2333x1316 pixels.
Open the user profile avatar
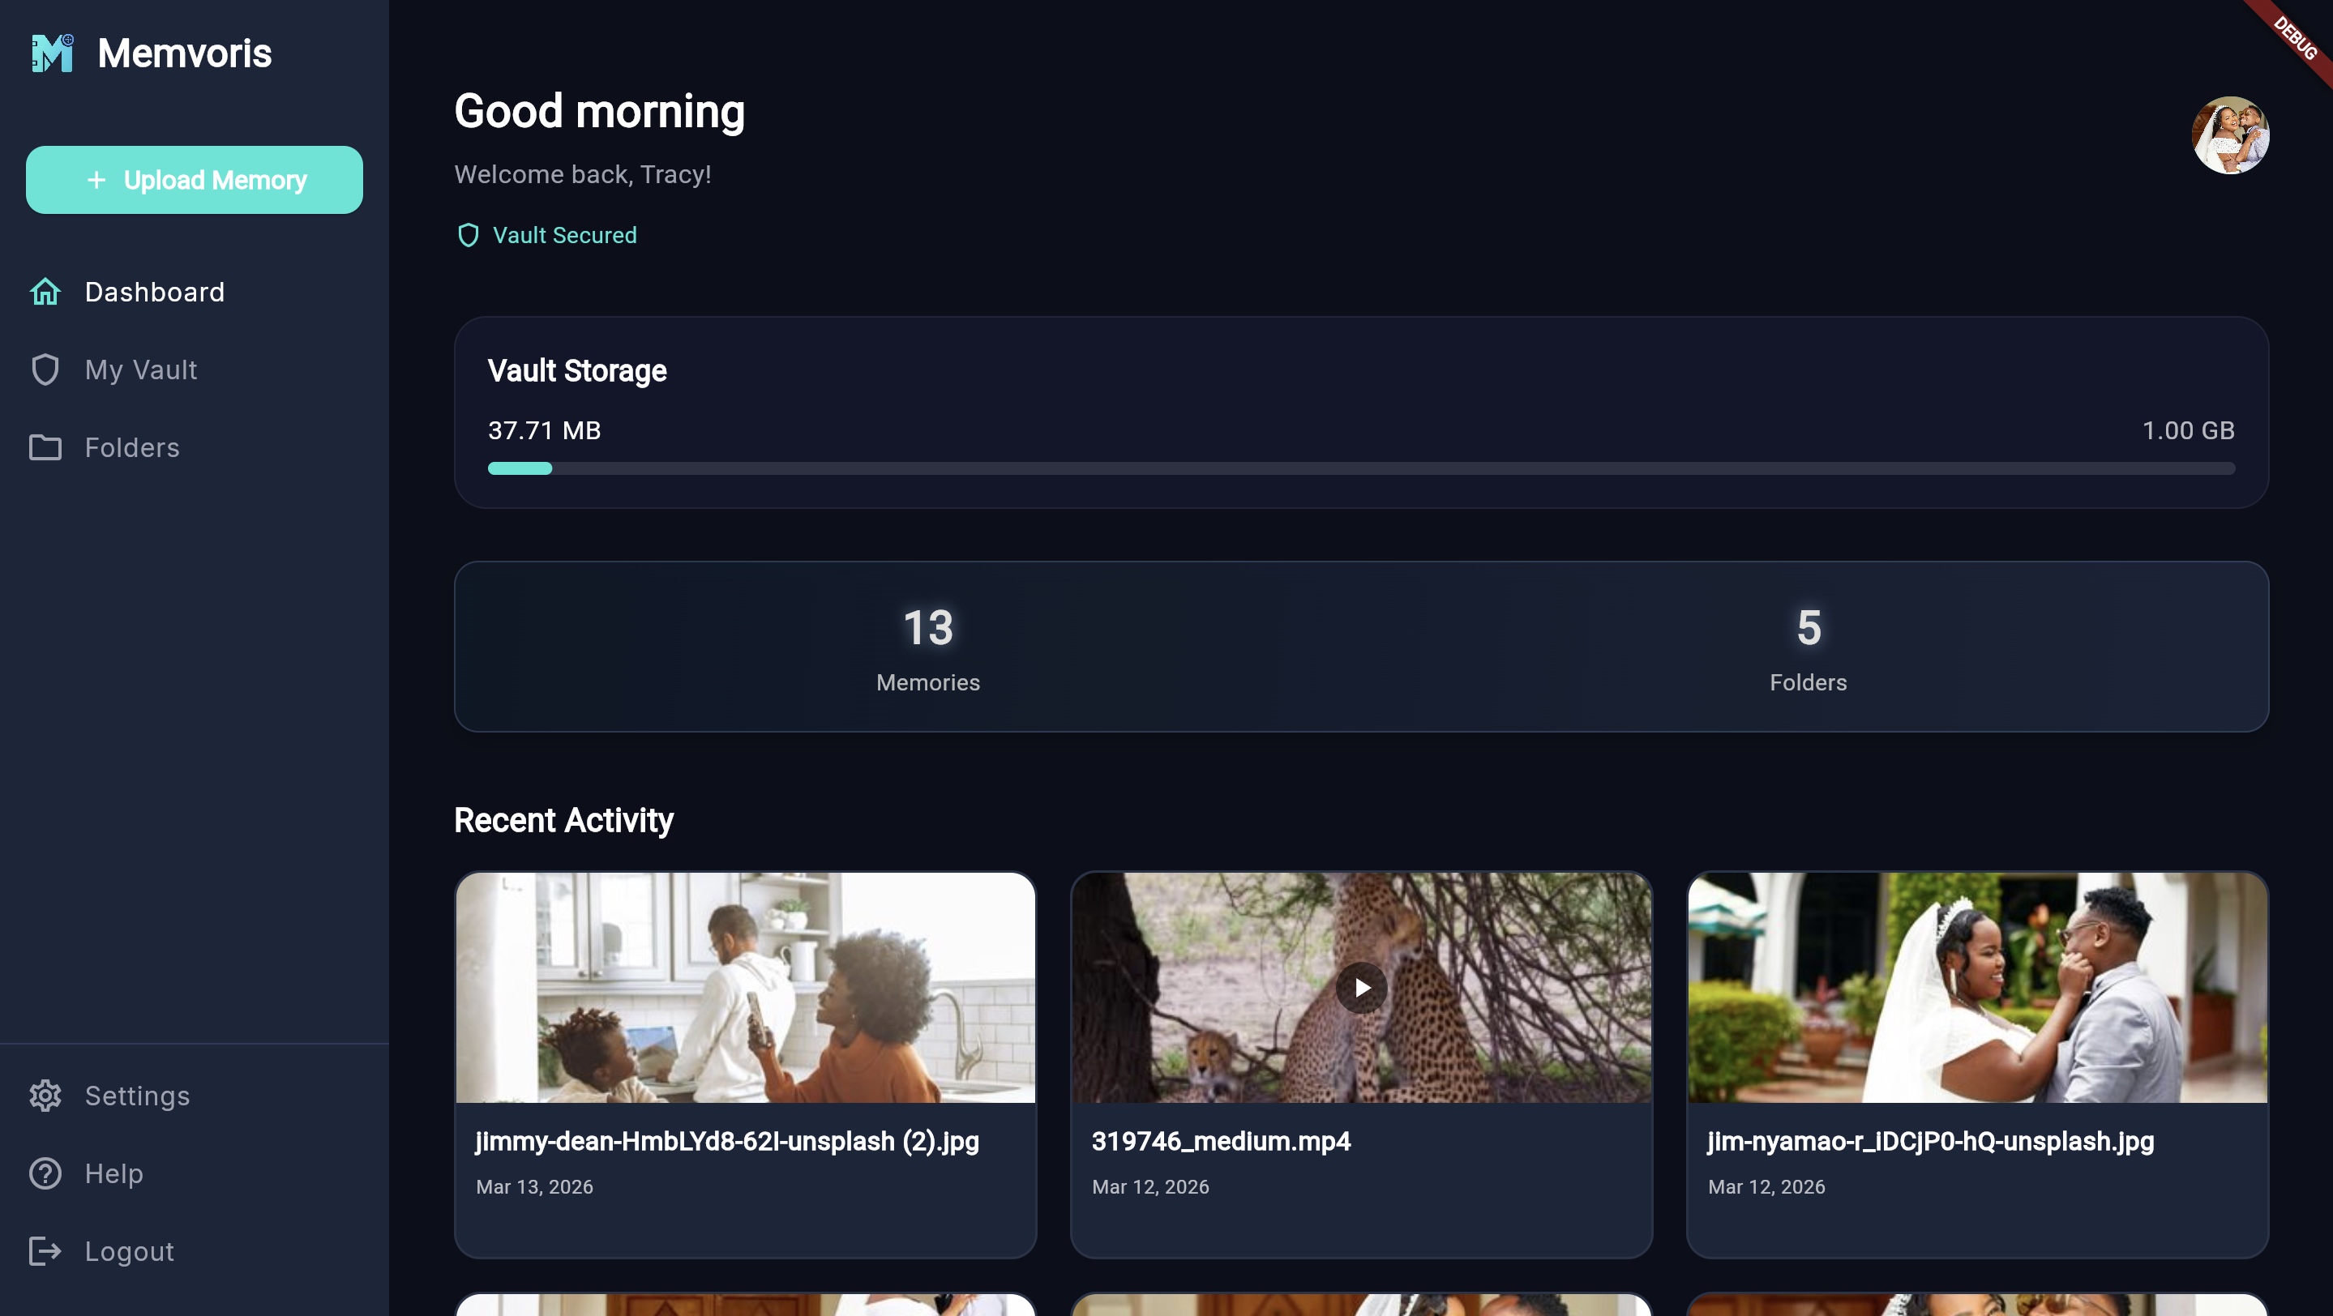click(2229, 135)
